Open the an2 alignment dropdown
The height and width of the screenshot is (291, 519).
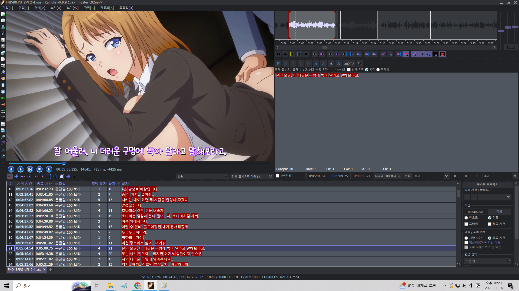[349, 64]
